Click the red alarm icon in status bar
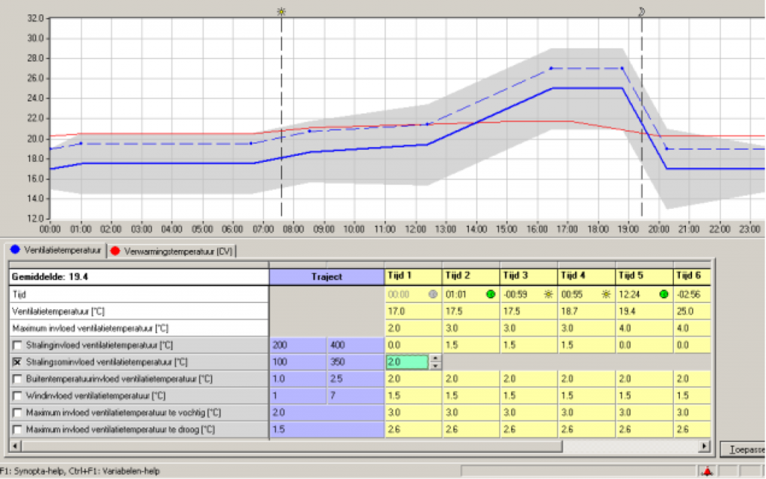Screen dimensions: 766x479 click(707, 472)
